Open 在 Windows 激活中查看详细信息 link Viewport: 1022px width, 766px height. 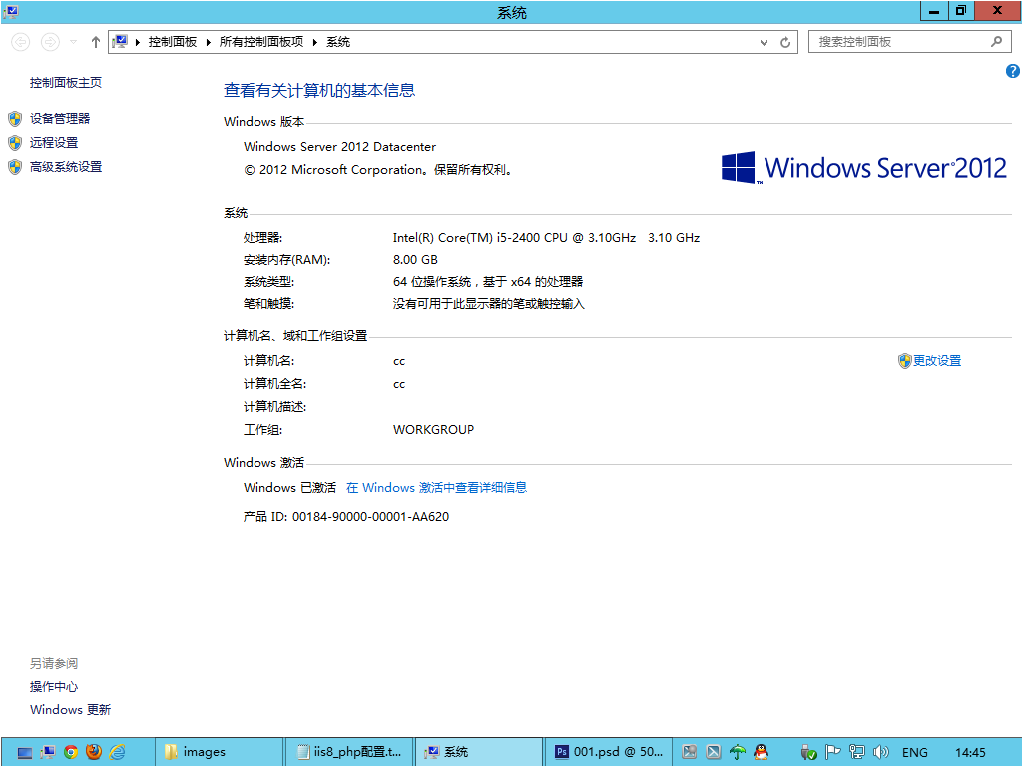click(x=436, y=487)
